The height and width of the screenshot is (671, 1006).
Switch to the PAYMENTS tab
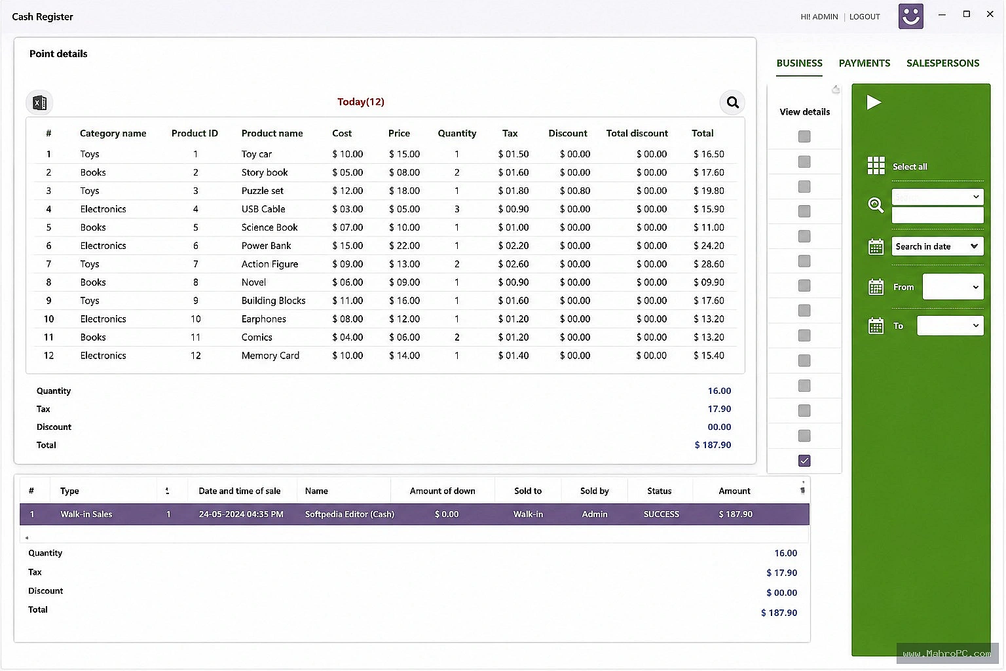pos(865,64)
